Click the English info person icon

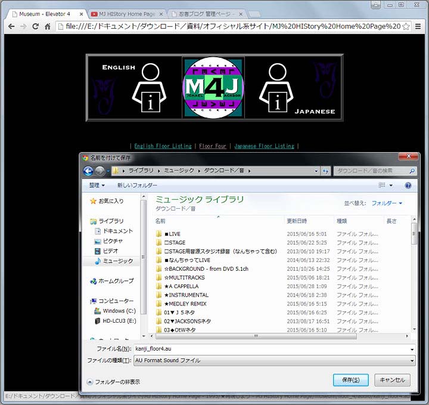[x=150, y=88]
